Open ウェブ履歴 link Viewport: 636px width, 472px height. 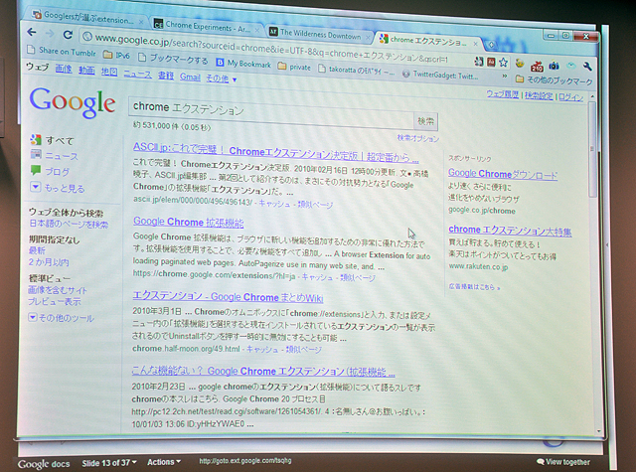(503, 94)
